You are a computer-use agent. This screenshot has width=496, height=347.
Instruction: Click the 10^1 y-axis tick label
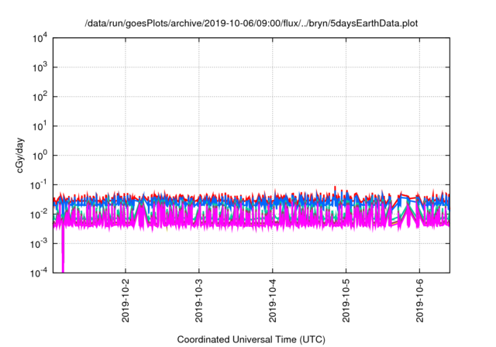pyautogui.click(x=40, y=125)
